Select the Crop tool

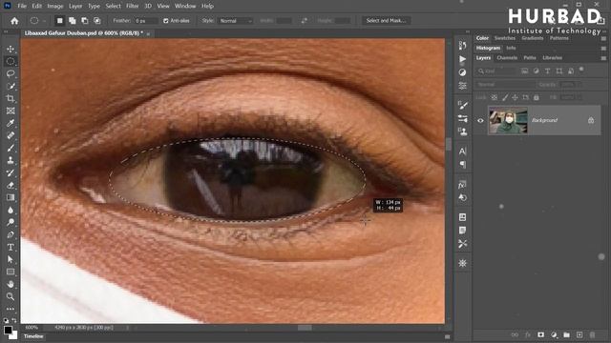[11, 98]
